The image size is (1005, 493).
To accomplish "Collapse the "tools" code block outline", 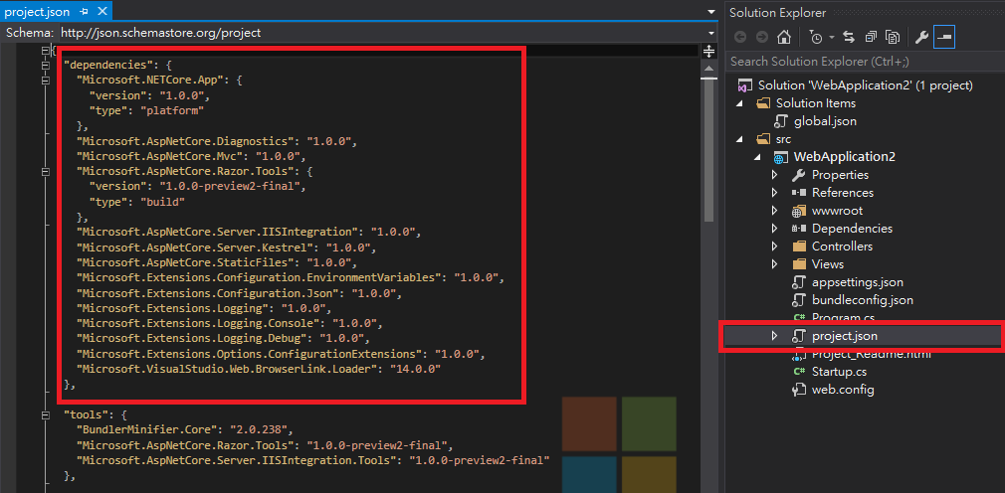I will coord(45,414).
